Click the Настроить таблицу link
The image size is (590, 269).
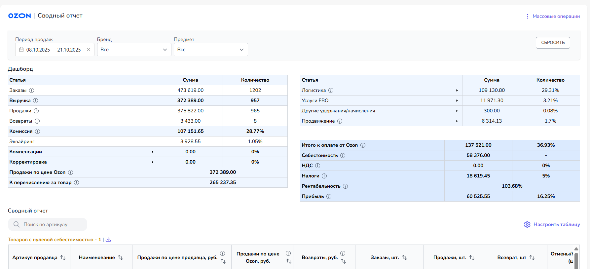click(556, 224)
